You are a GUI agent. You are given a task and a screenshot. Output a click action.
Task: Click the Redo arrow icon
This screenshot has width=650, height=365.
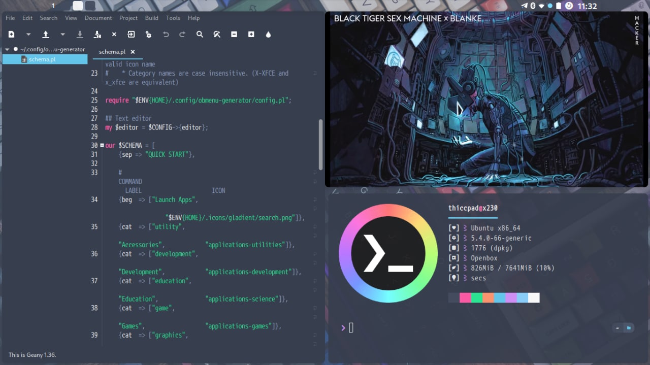click(x=182, y=35)
